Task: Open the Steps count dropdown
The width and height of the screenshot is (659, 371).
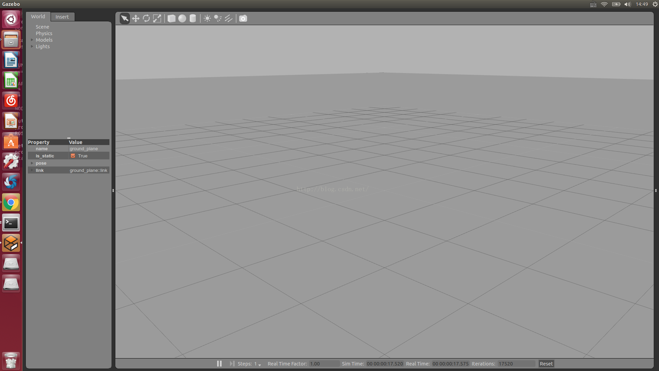Action: 257,364
